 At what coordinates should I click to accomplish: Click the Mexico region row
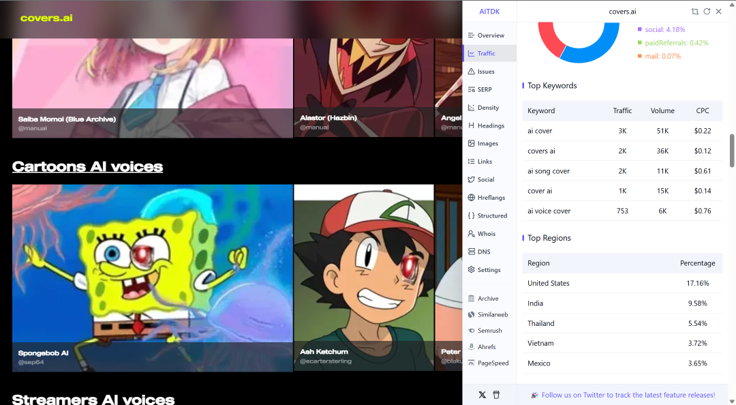[622, 363]
